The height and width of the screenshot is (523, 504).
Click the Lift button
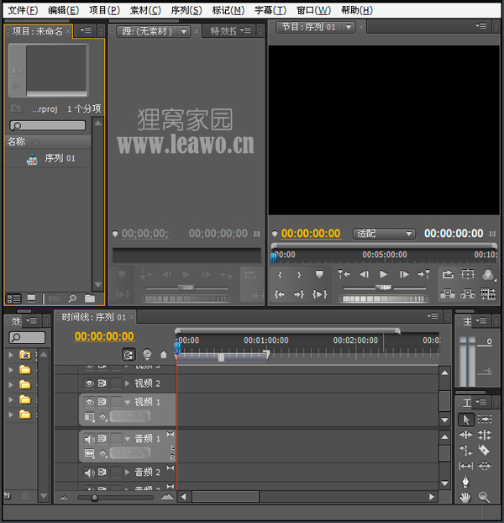pos(448,293)
